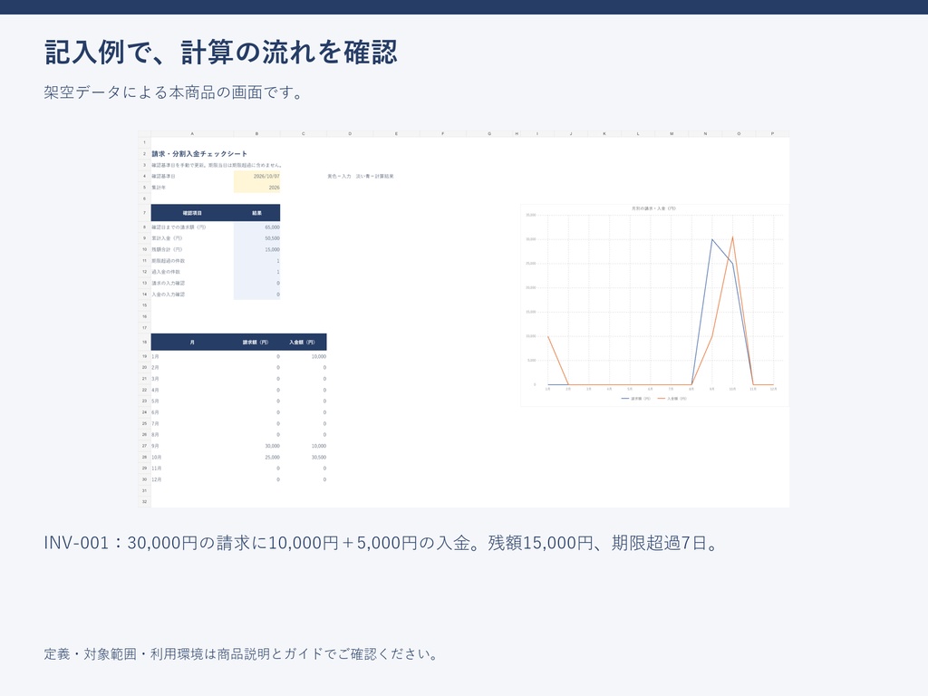The width and height of the screenshot is (928, 696).
Task: Click the orange line peak at 10月
Action: click(732, 237)
